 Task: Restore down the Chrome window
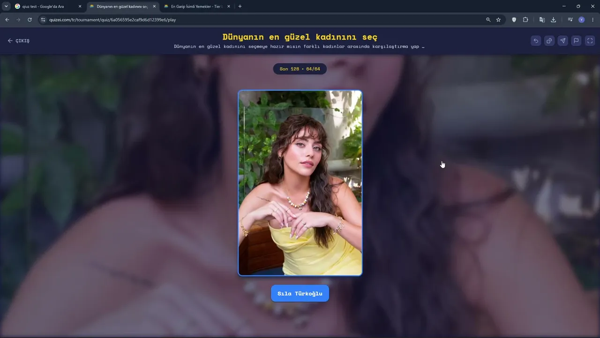(x=578, y=6)
